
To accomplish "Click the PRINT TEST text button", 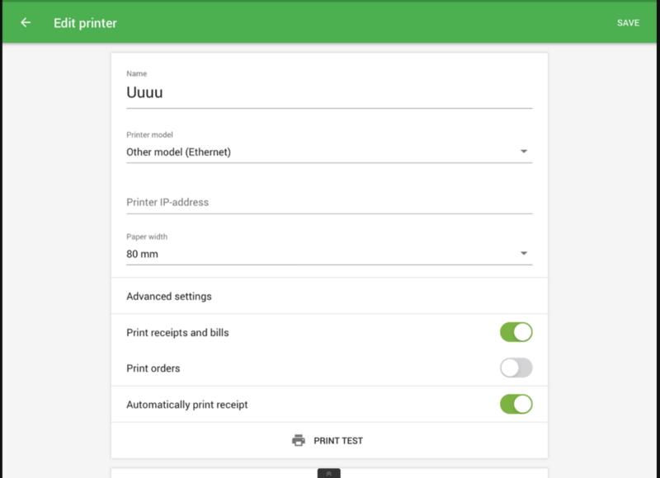I will 338,441.
